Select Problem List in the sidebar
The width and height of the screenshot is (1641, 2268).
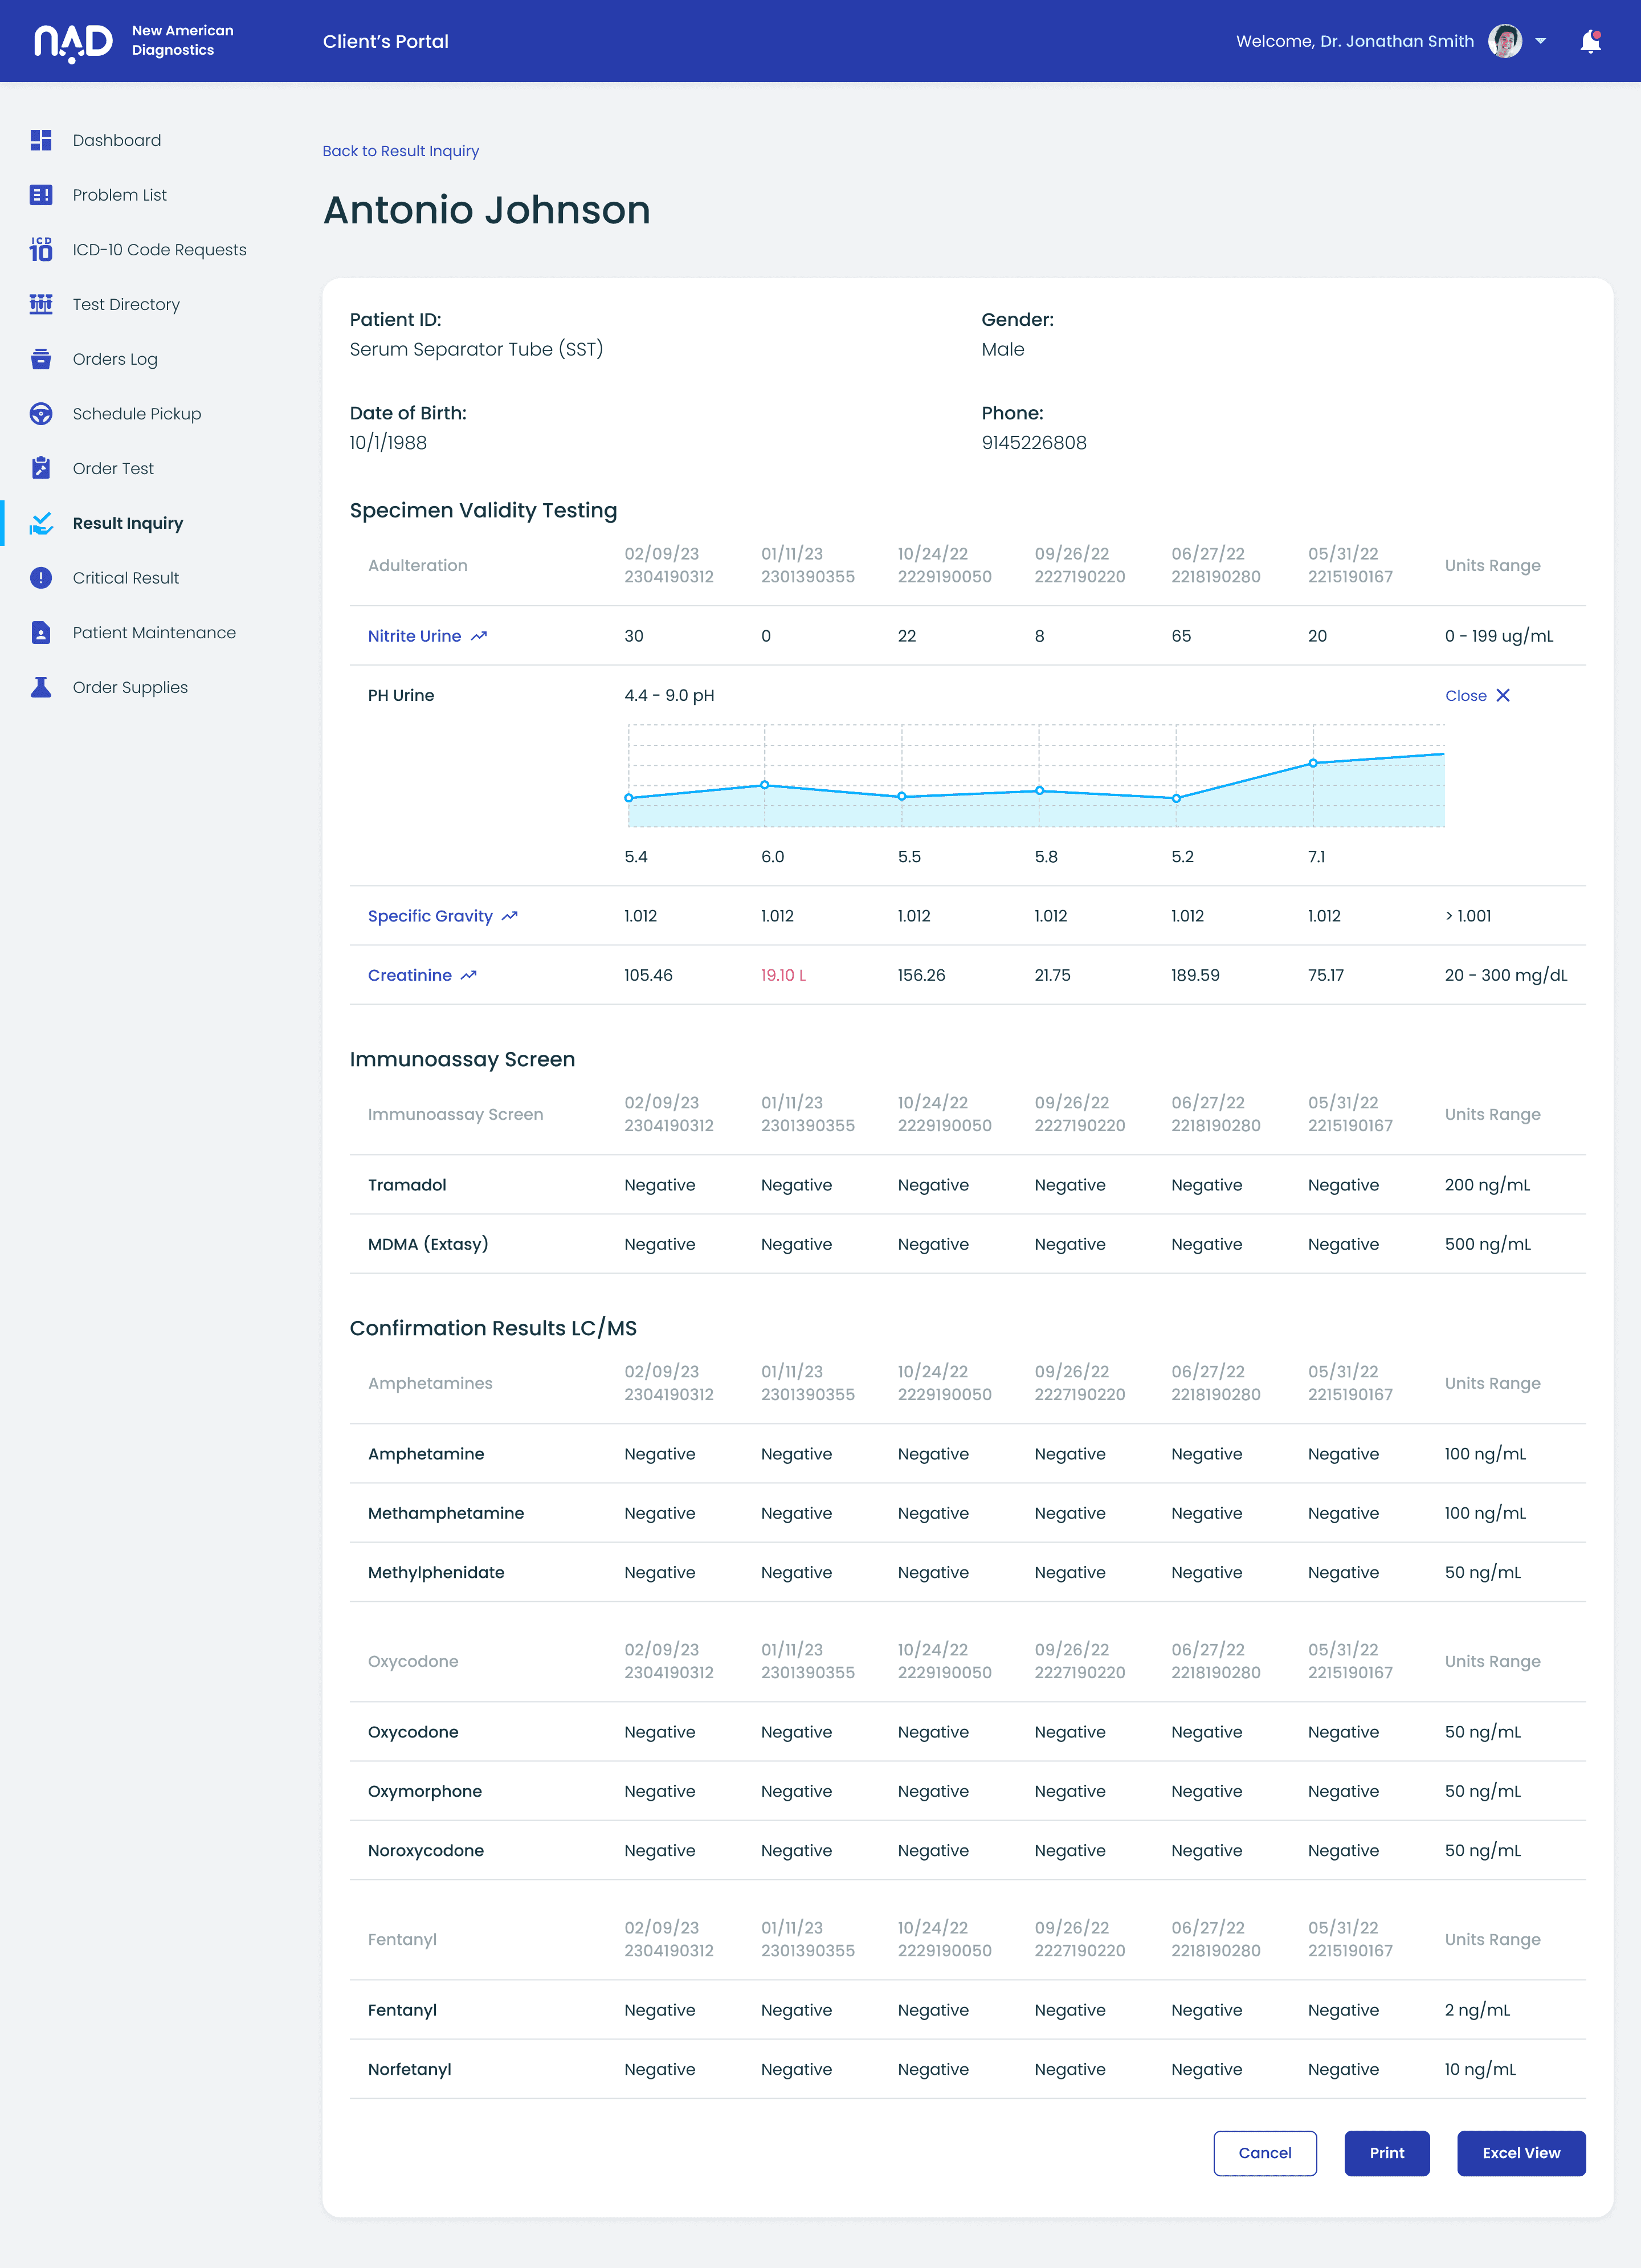[119, 195]
